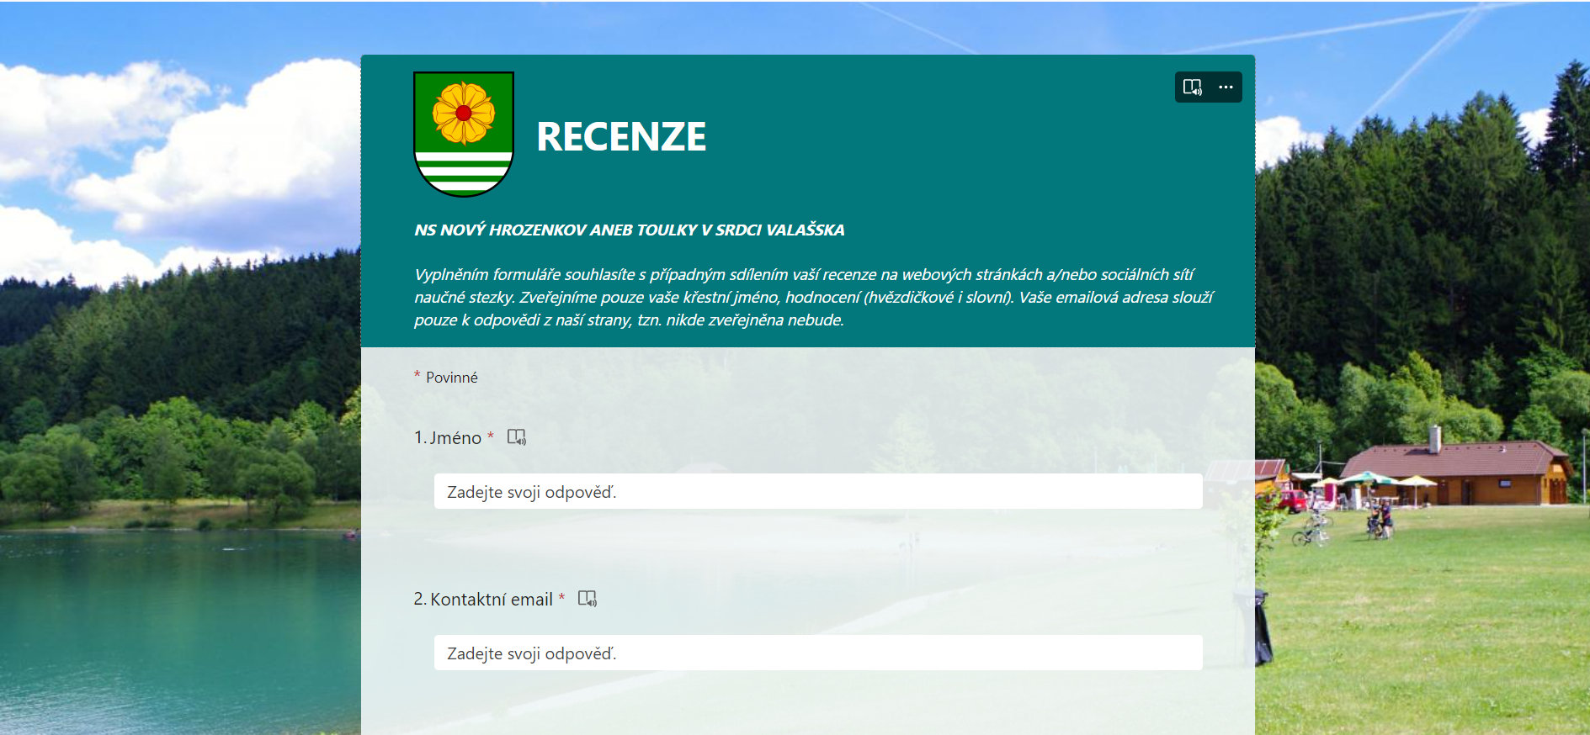Click the red asterisk next to Kontaktní email
The width and height of the screenshot is (1590, 735).
click(561, 598)
